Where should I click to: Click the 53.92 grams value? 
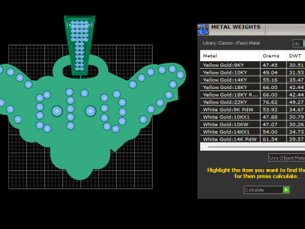click(x=270, y=109)
